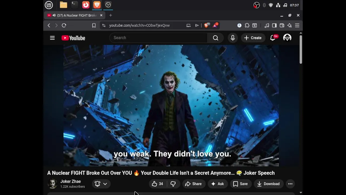
Task: Dislike this video
Action: (173, 184)
